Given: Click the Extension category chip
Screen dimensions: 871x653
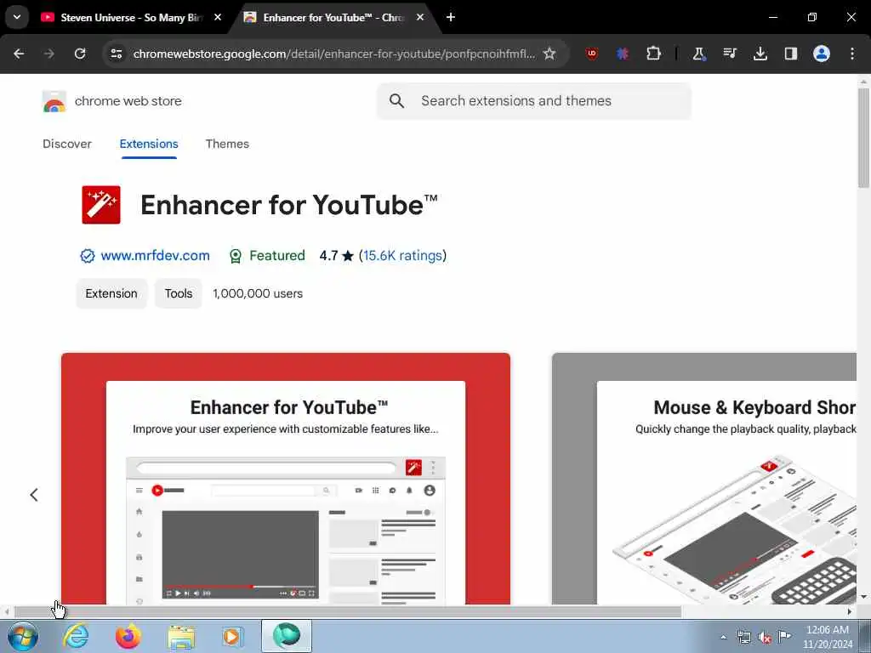Looking at the screenshot, I should coord(111,293).
